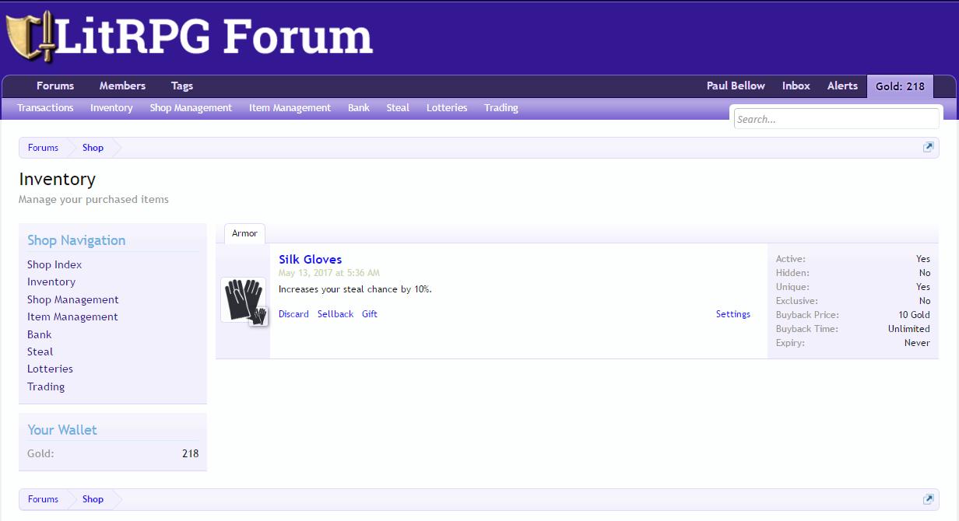Open Settings for Silk Gloves
The image size is (959, 521).
click(732, 314)
